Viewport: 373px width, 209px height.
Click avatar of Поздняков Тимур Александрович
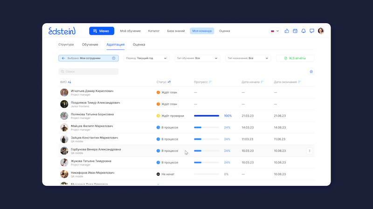click(64, 104)
